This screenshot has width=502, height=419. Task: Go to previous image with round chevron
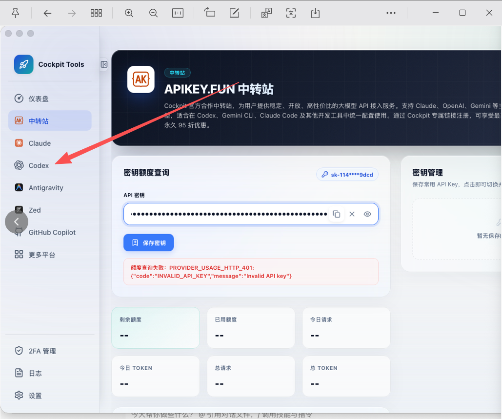point(17,221)
